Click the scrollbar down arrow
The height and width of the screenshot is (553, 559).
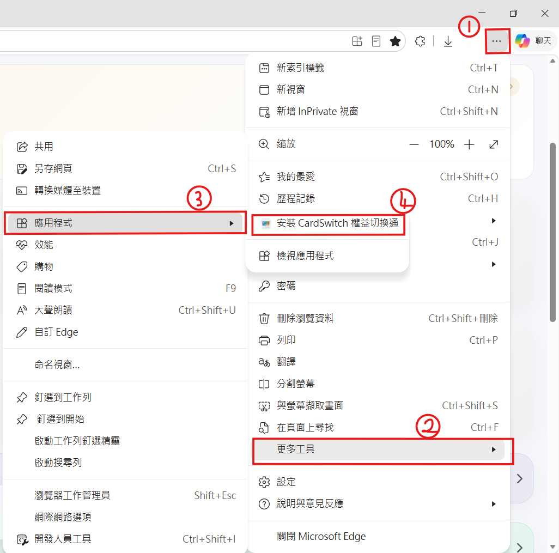(552, 546)
